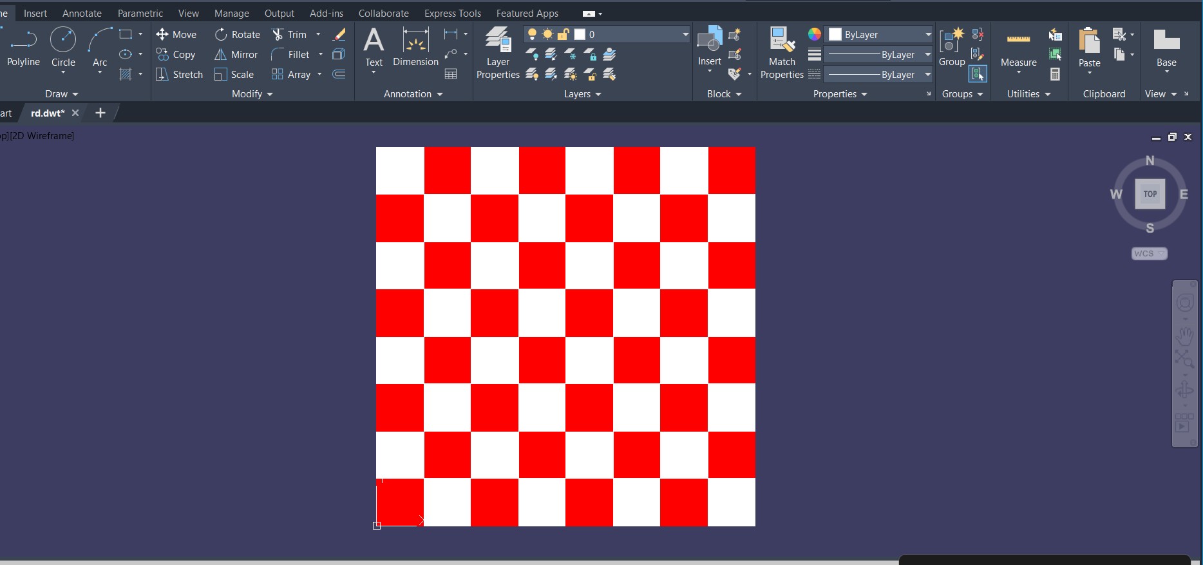The width and height of the screenshot is (1203, 565).
Task: Choose the Mirror tool
Action: [x=236, y=55]
